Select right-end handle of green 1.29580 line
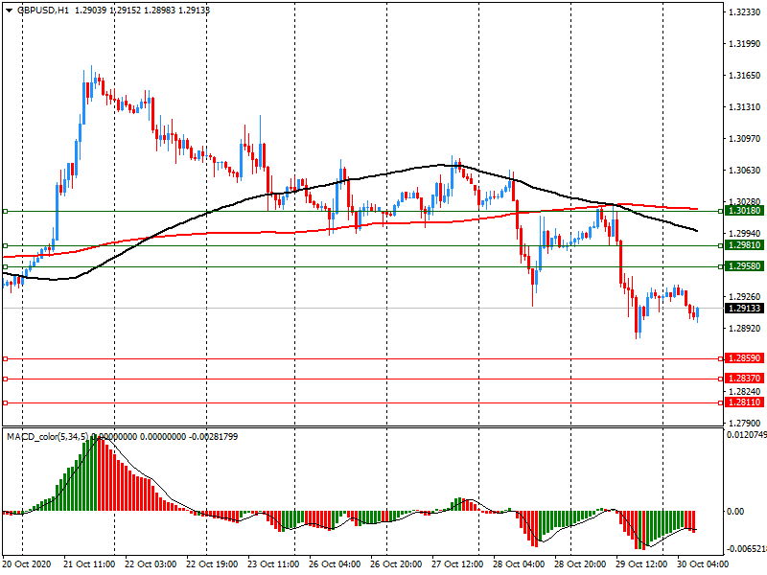The width and height of the screenshot is (767, 575). [x=721, y=267]
